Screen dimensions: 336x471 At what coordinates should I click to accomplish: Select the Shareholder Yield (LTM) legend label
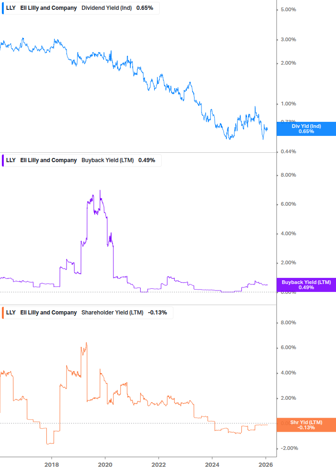coord(112,313)
